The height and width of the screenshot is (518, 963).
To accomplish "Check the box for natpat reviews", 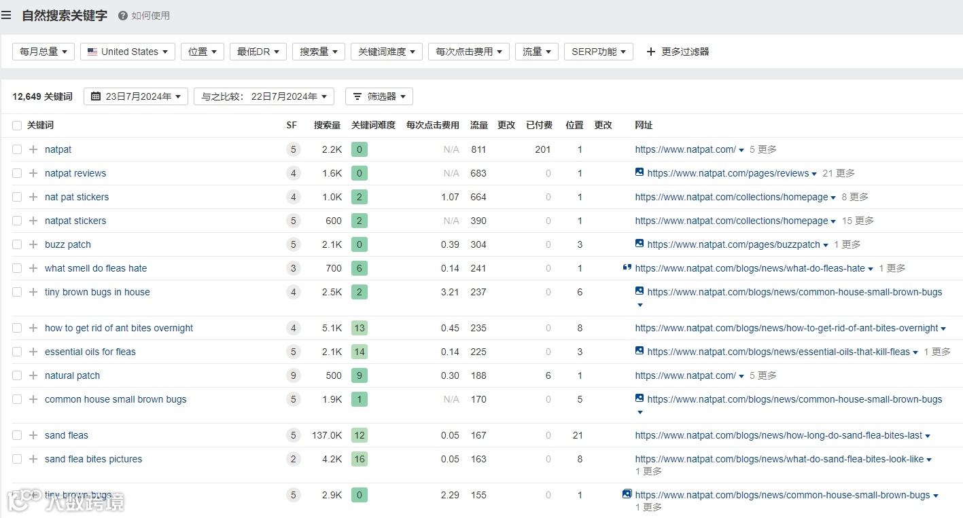I will [17, 173].
